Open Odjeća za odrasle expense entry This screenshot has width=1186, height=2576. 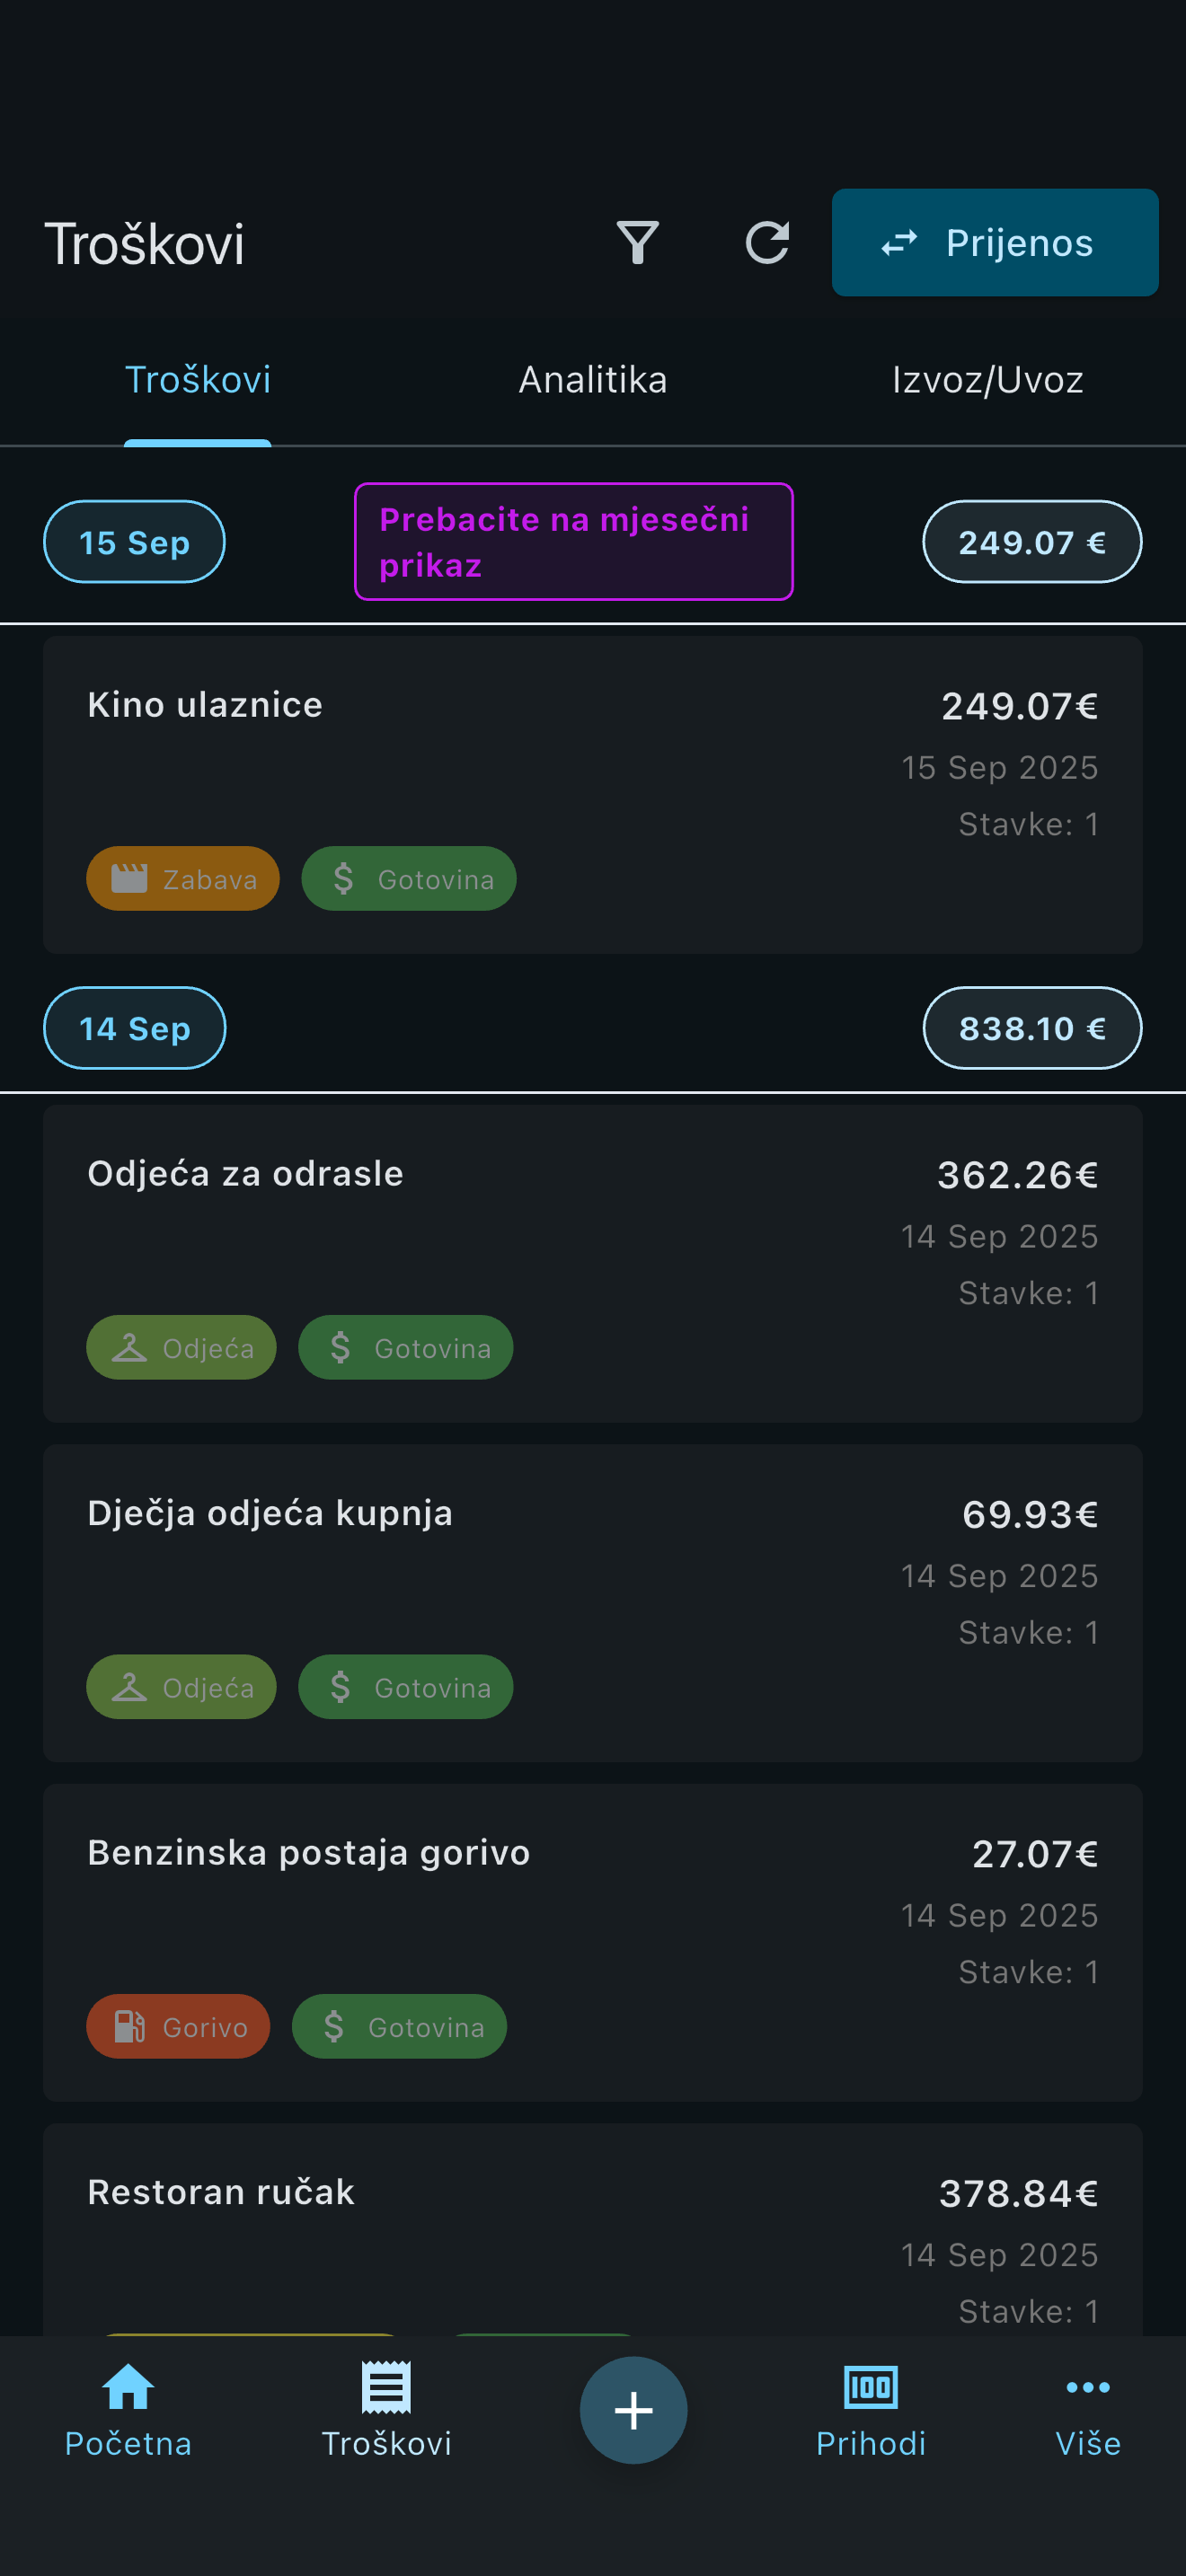[592, 1230]
